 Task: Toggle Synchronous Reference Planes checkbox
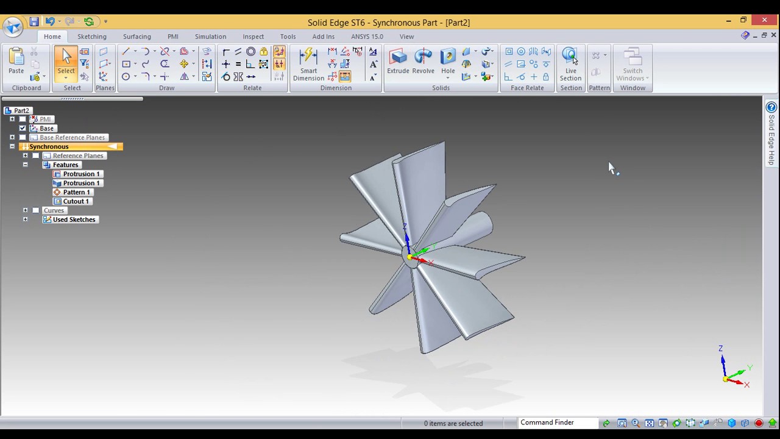(x=36, y=155)
